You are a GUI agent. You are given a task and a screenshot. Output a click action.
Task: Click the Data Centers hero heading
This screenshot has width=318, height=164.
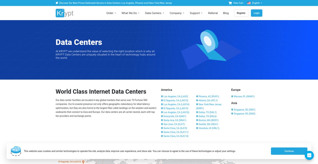tap(79, 42)
